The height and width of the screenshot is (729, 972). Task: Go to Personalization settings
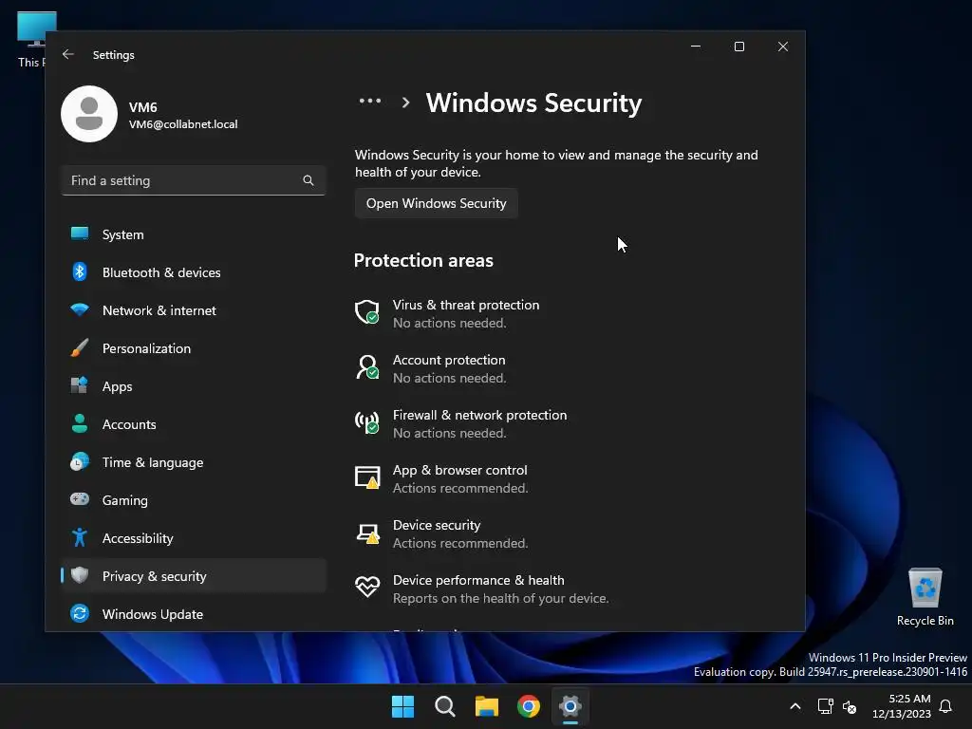tap(194, 348)
